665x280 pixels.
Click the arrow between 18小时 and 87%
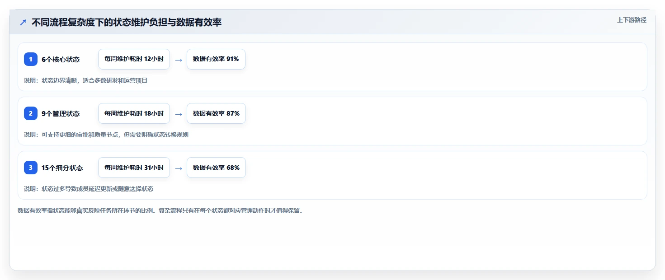[179, 114]
